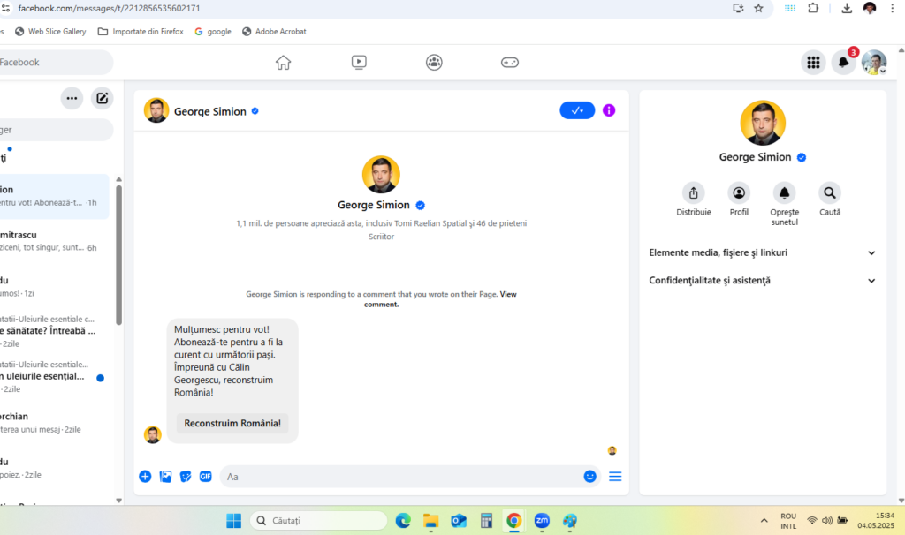Toggle the purple conversation info icon
Image resolution: width=905 pixels, height=535 pixels.
[x=609, y=110]
